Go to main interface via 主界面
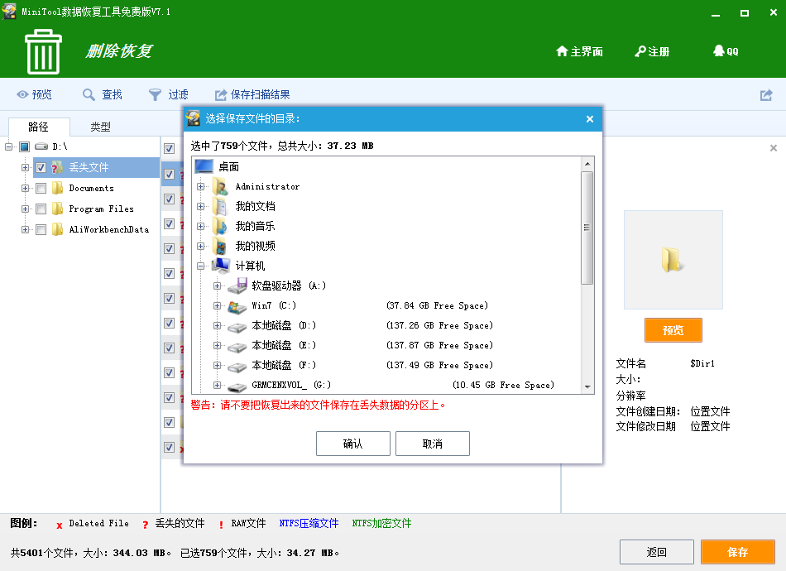The height and width of the screenshot is (571, 786). coord(579,51)
